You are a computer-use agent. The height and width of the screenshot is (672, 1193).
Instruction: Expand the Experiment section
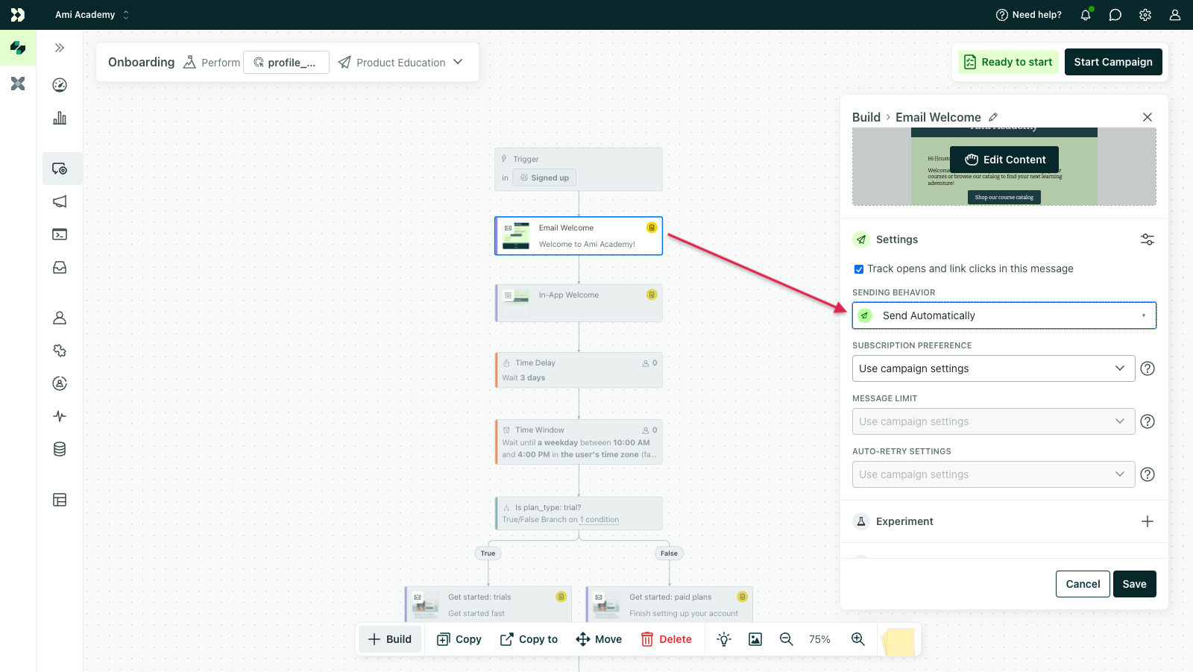click(1147, 521)
